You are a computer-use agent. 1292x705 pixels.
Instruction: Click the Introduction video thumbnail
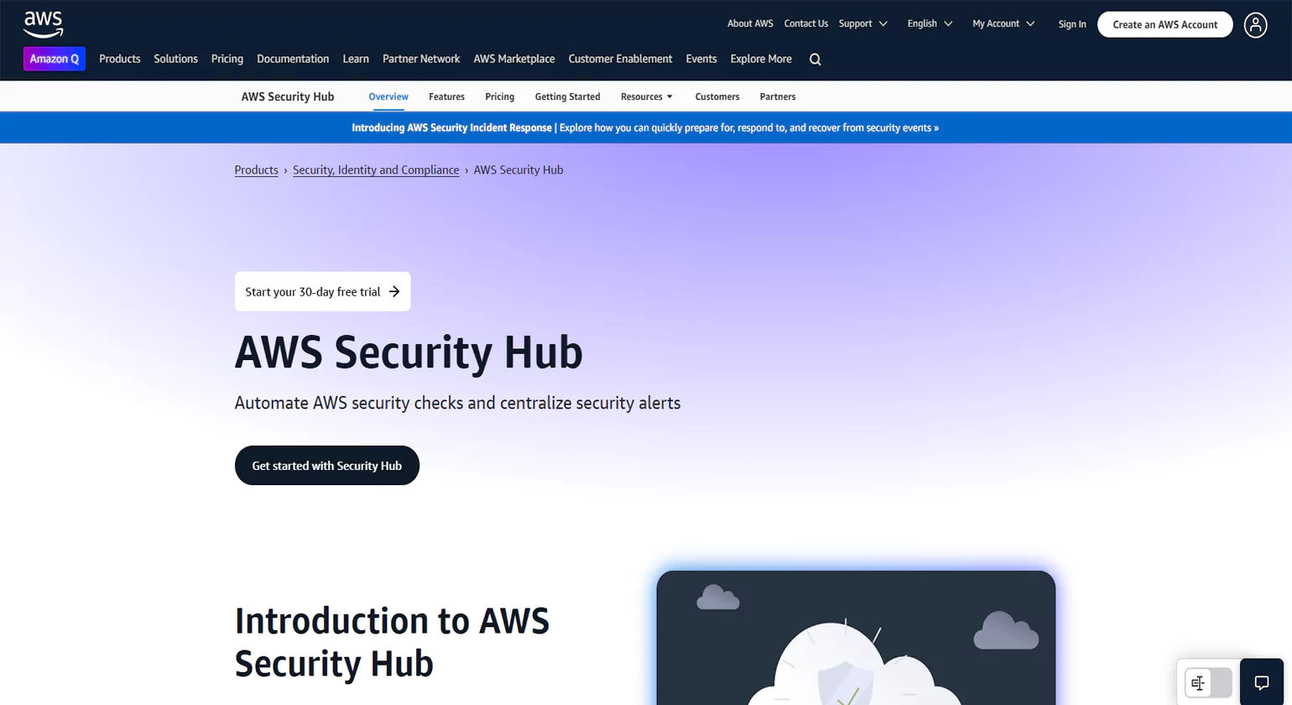[856, 638]
